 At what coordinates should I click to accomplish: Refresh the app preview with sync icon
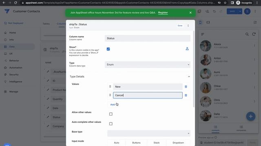[254, 34]
